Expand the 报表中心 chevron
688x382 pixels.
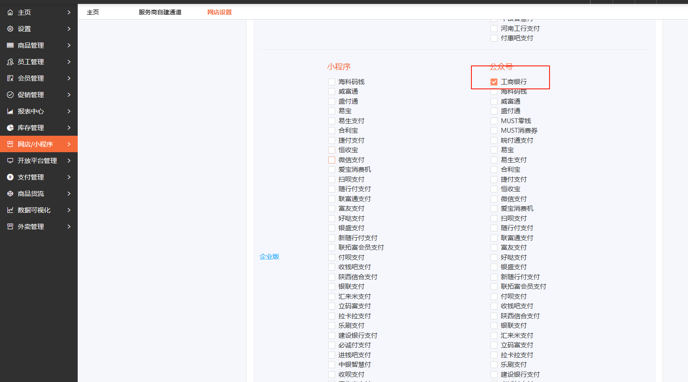pyautogui.click(x=69, y=111)
